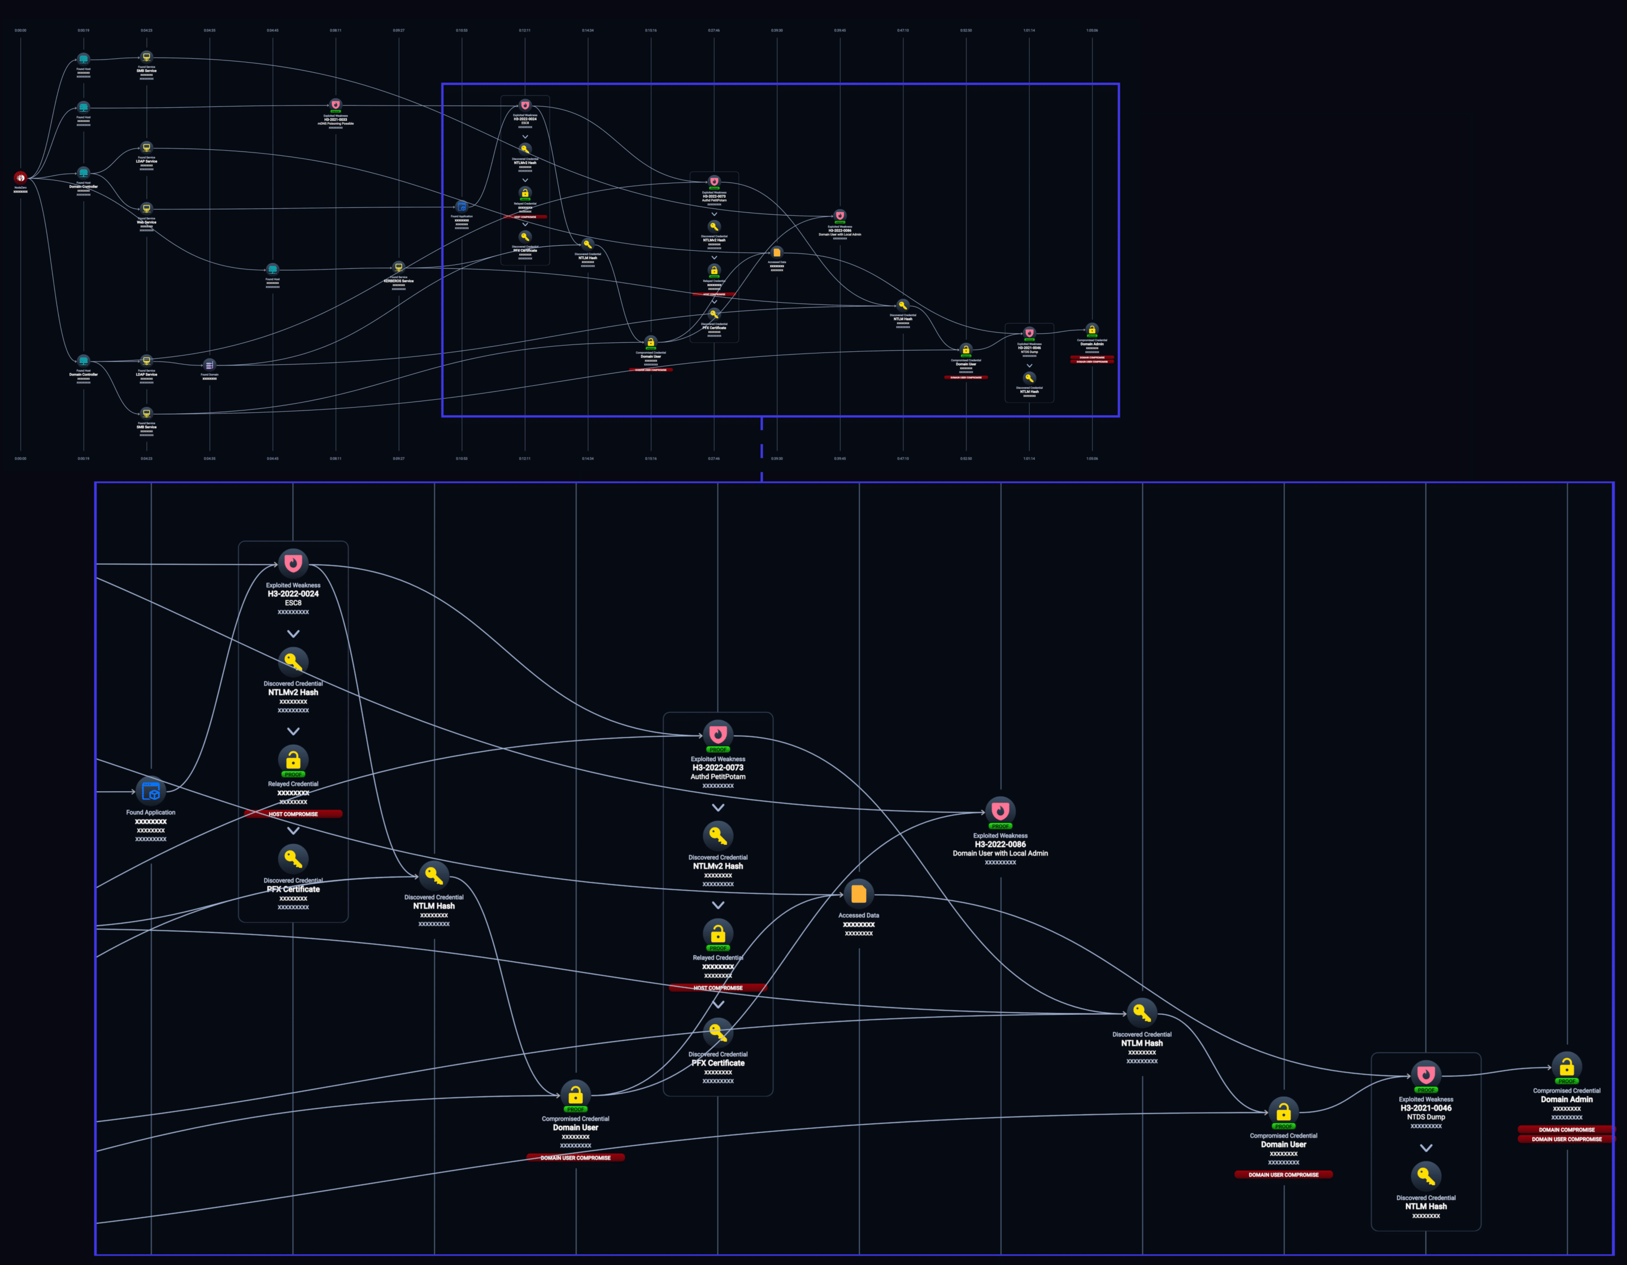This screenshot has height=1265, width=1627.
Task: Select NTLMv2 Hash key under ESC8 in inset
Action: pyautogui.click(x=293, y=662)
